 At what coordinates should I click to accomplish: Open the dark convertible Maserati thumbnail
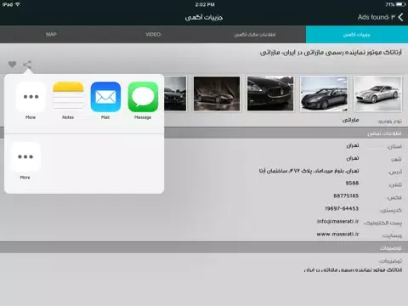[x=324, y=93]
